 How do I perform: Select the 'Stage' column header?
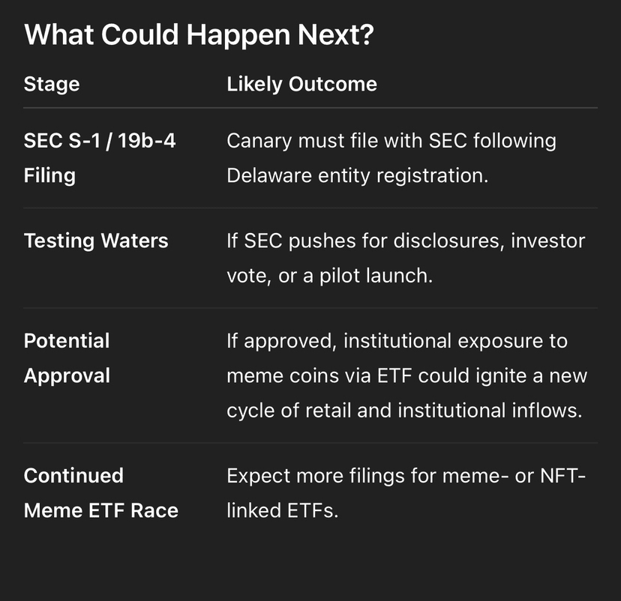[x=52, y=84]
